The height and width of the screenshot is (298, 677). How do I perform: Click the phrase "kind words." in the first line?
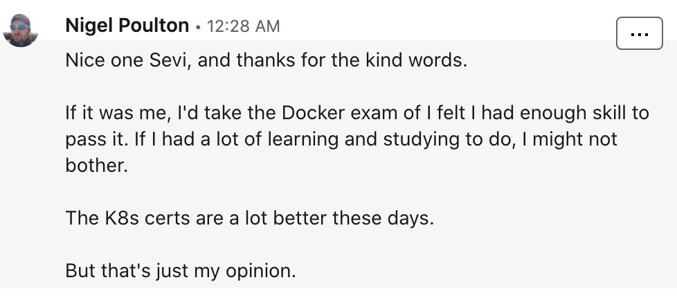(417, 60)
